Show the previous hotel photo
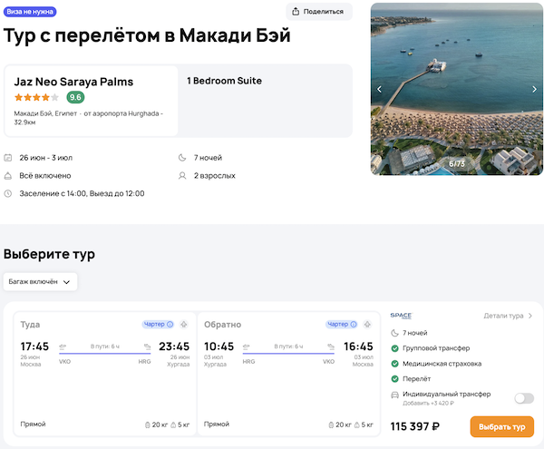Viewport: 544px width, 449px height. pos(380,89)
